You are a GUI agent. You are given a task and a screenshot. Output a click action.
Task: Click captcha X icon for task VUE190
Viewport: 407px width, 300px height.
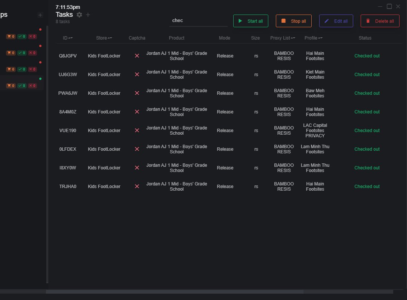(137, 130)
